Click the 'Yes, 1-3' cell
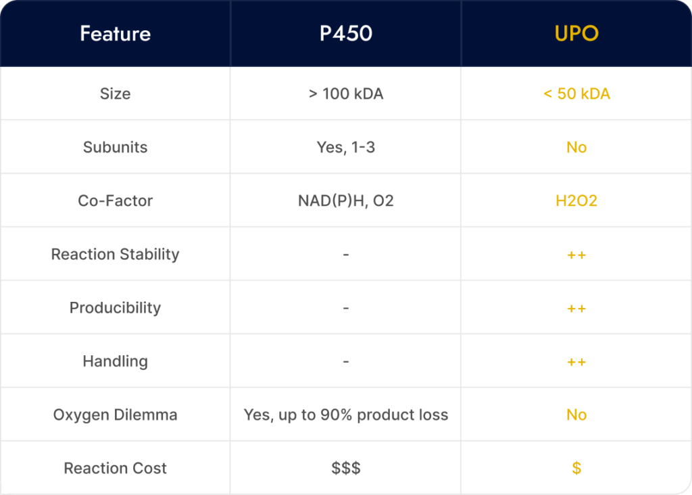The height and width of the screenshot is (495, 692). 345,147
